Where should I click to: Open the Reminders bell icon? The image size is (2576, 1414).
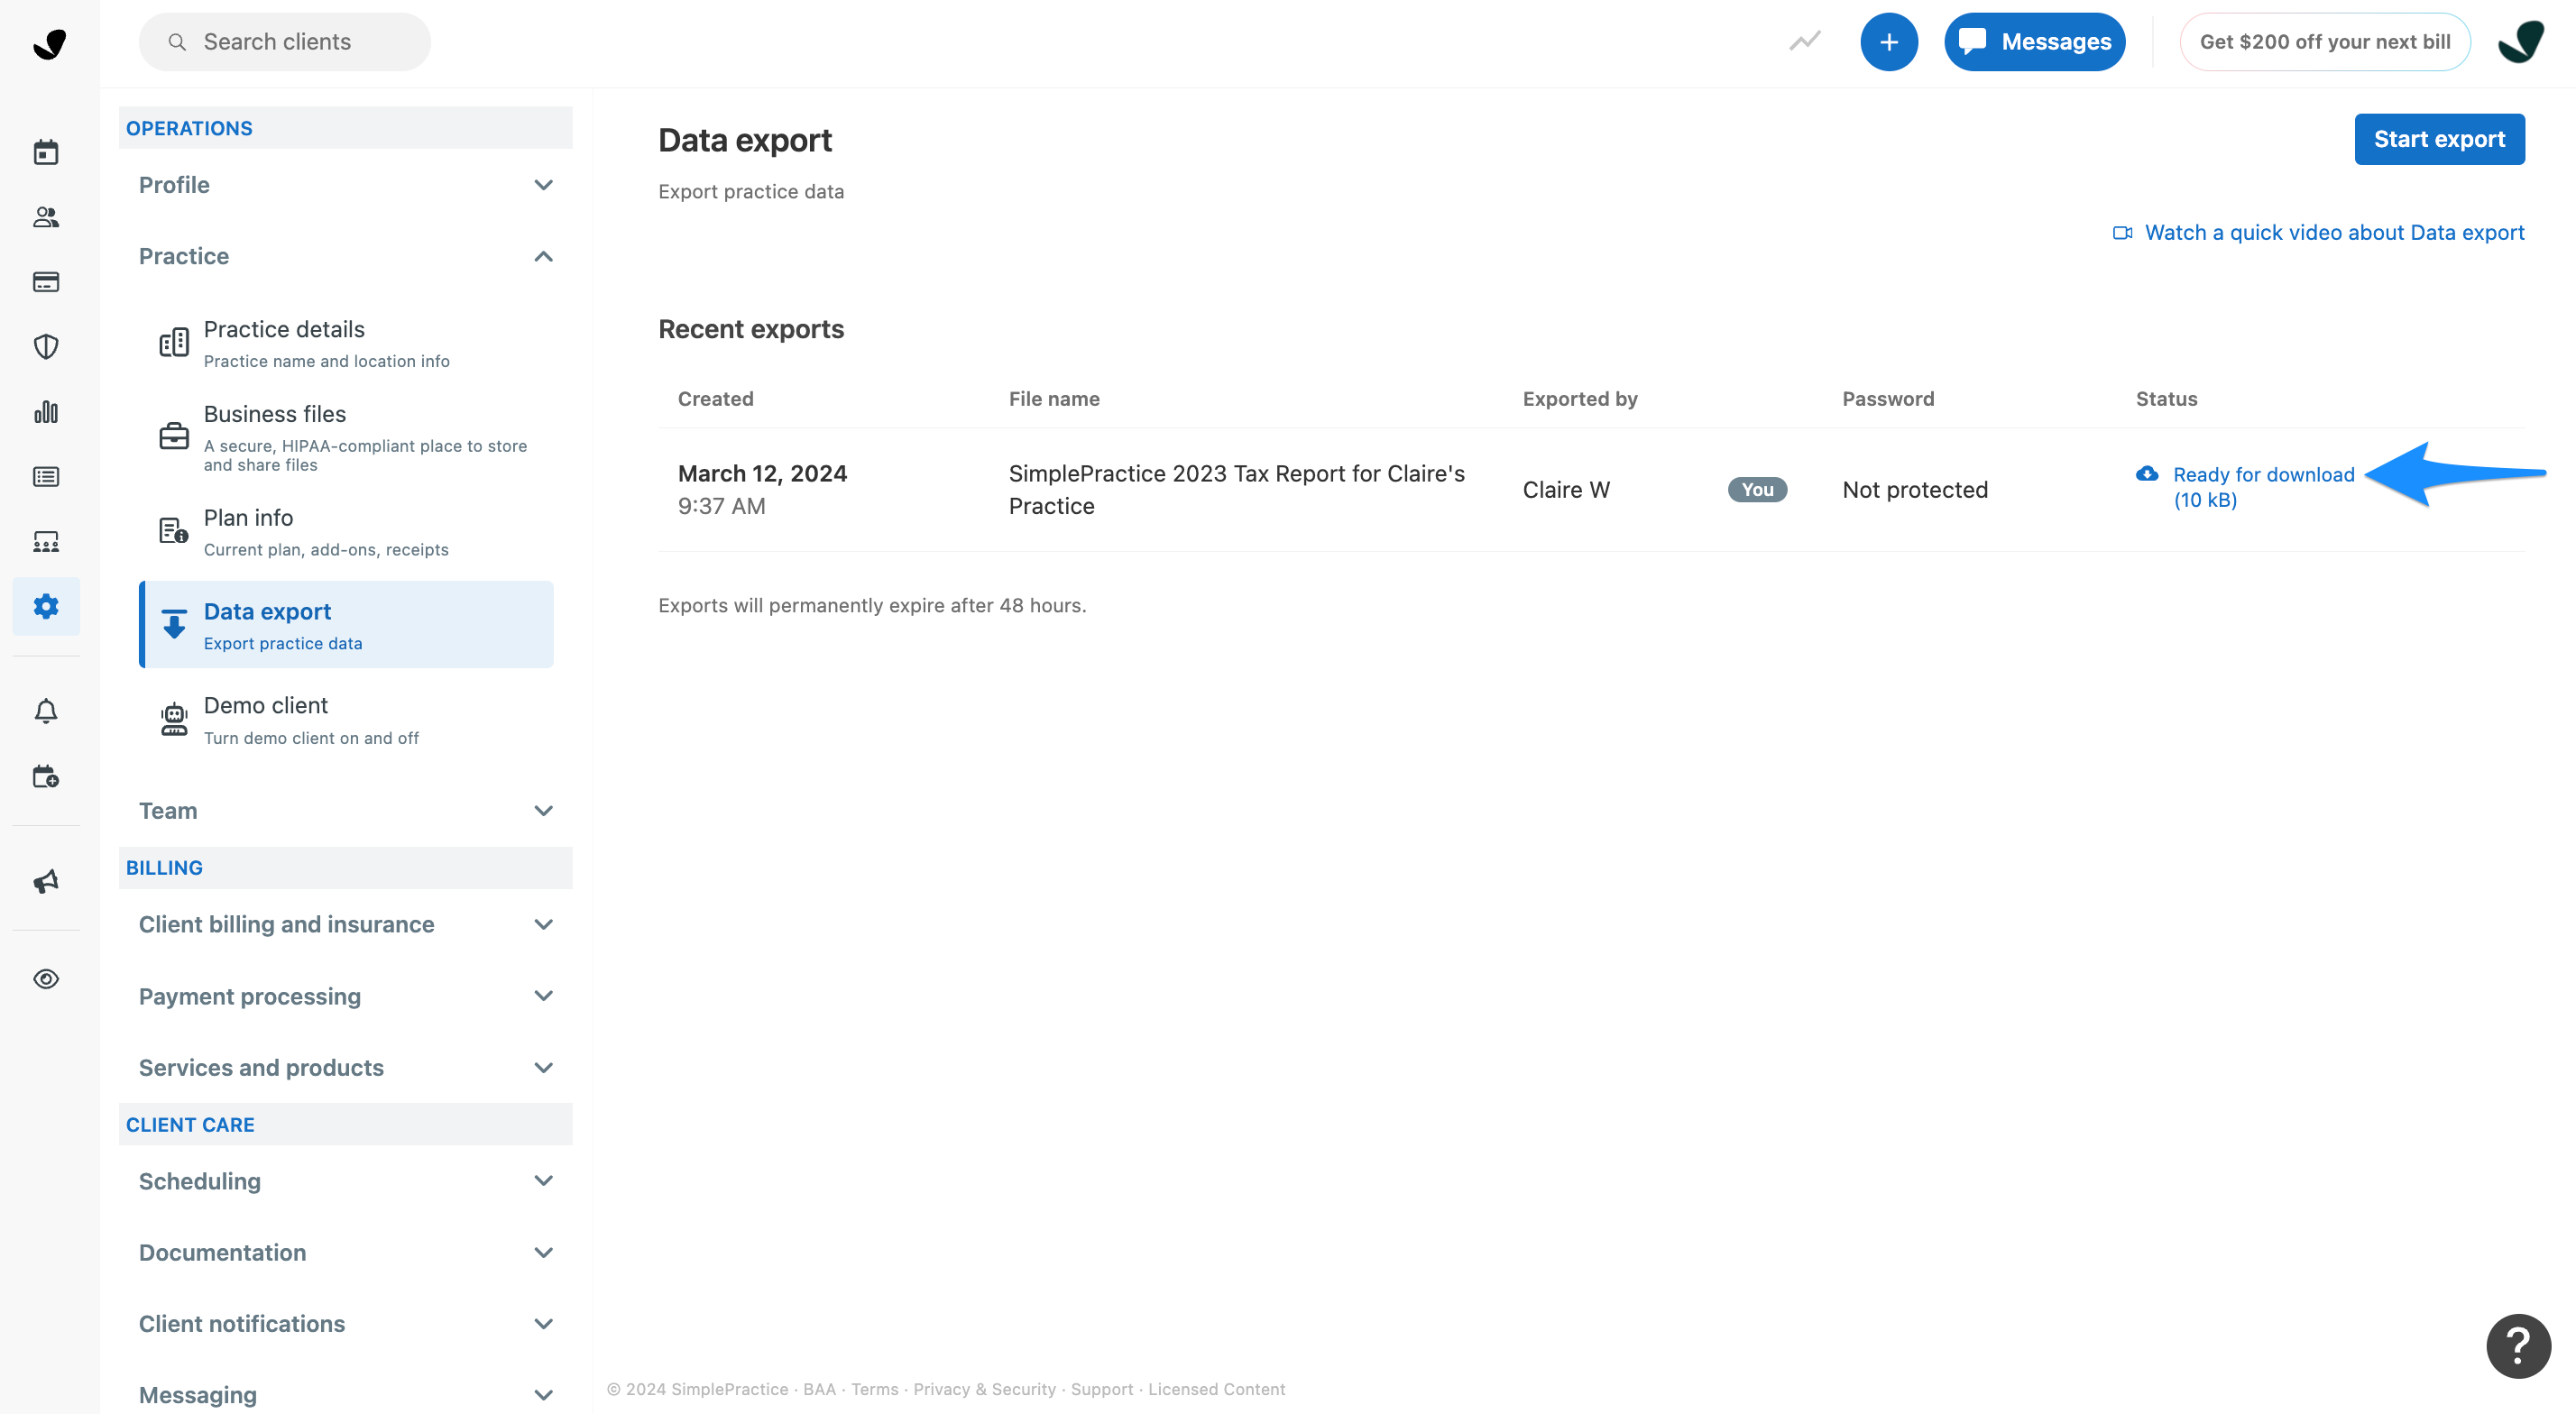click(x=46, y=711)
